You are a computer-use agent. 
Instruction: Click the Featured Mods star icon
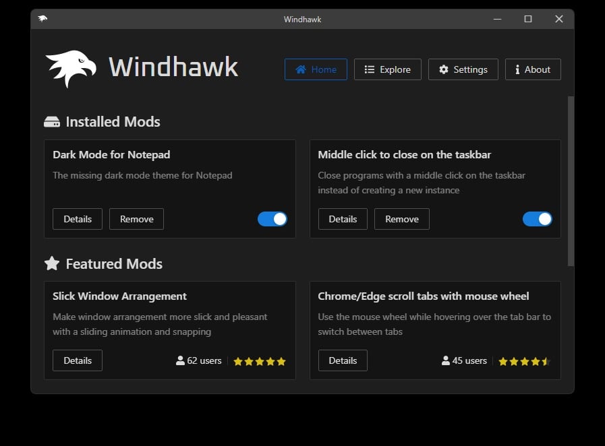click(x=52, y=263)
